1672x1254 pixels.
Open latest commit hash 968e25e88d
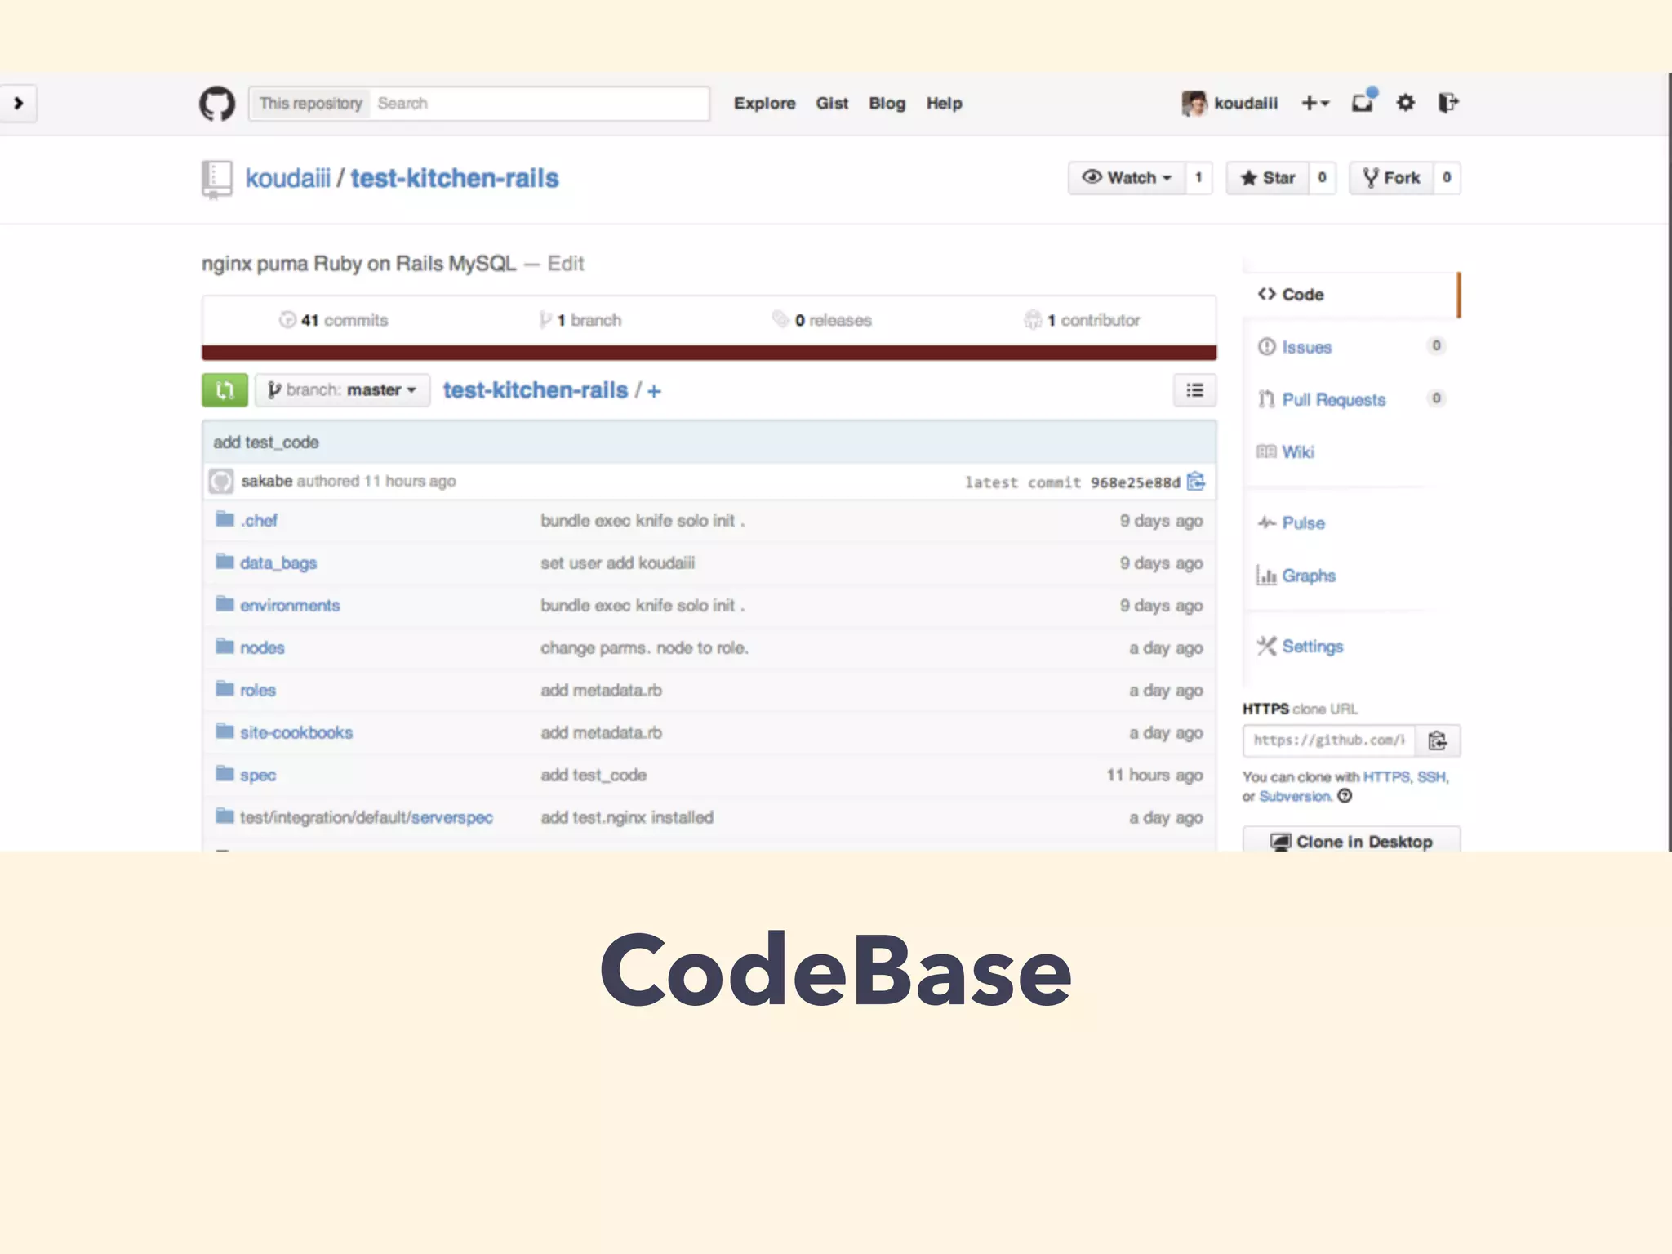point(1135,482)
